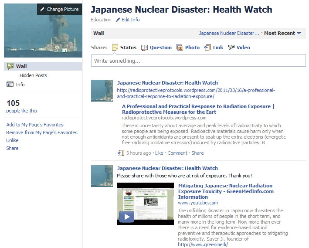Click 3 hours ago timestamp

click(139, 153)
